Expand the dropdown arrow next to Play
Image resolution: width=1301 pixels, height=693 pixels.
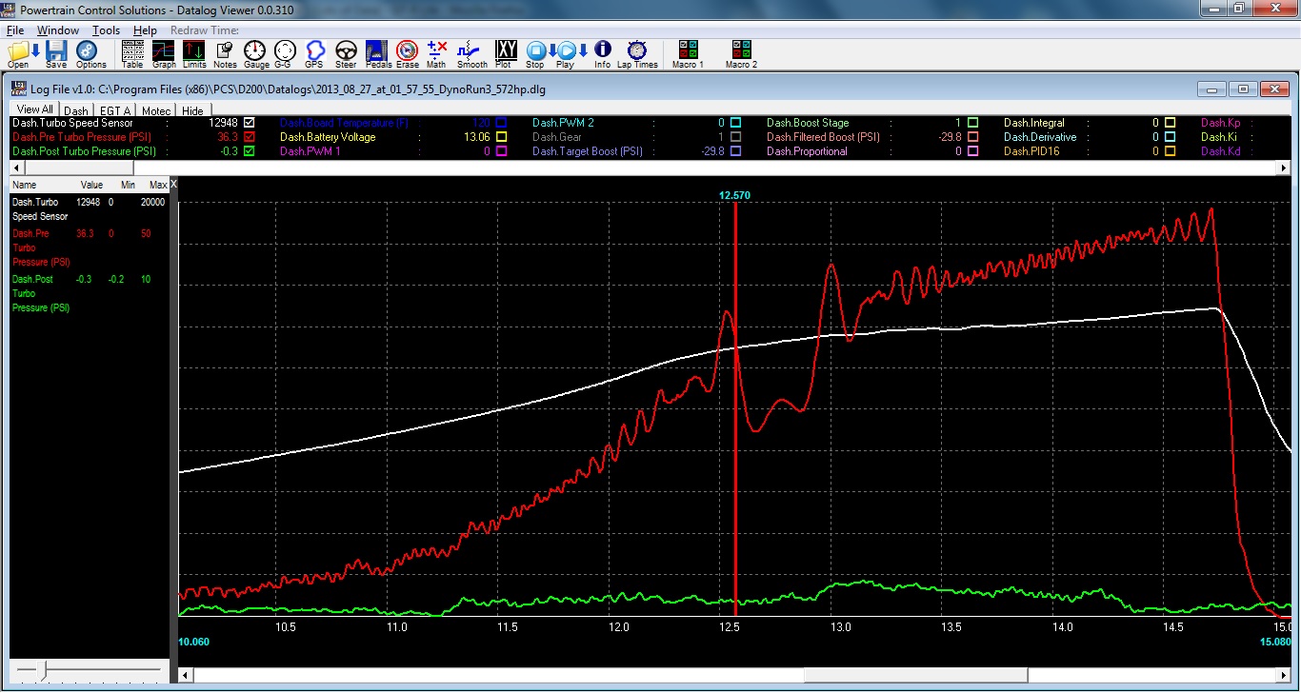(x=583, y=50)
